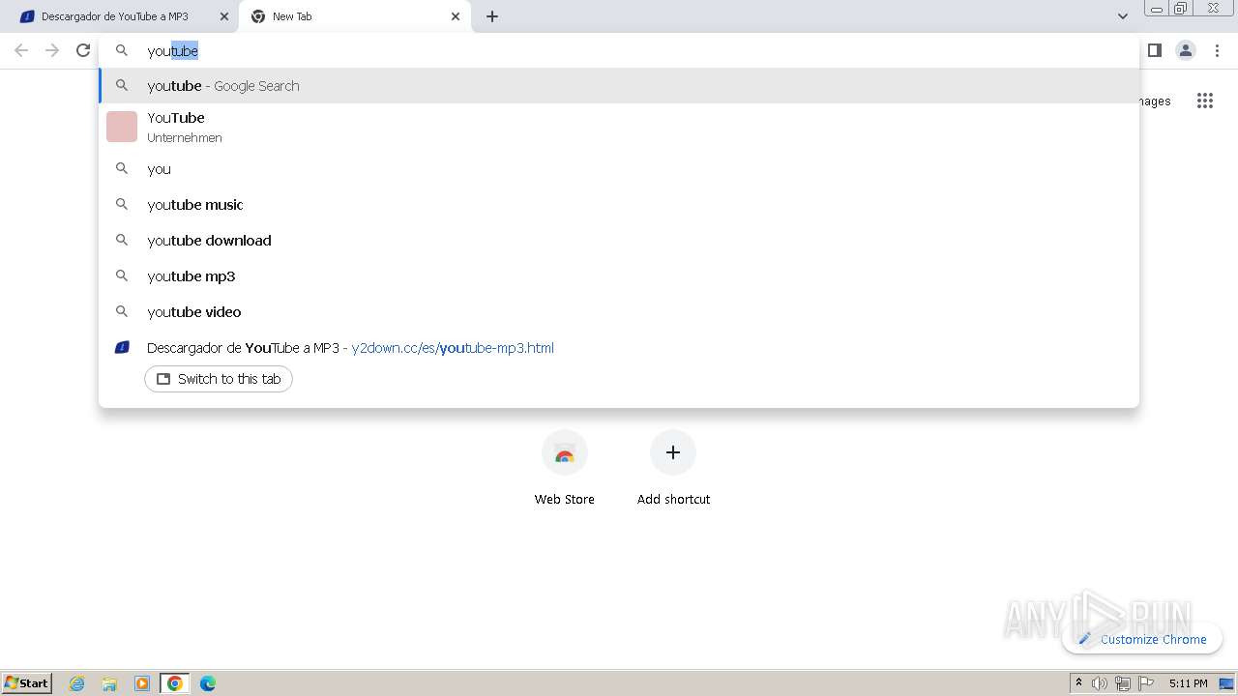Choose 'youtube - Google Search' suggestion
Viewport: 1238px width, 696px height.
(x=619, y=85)
